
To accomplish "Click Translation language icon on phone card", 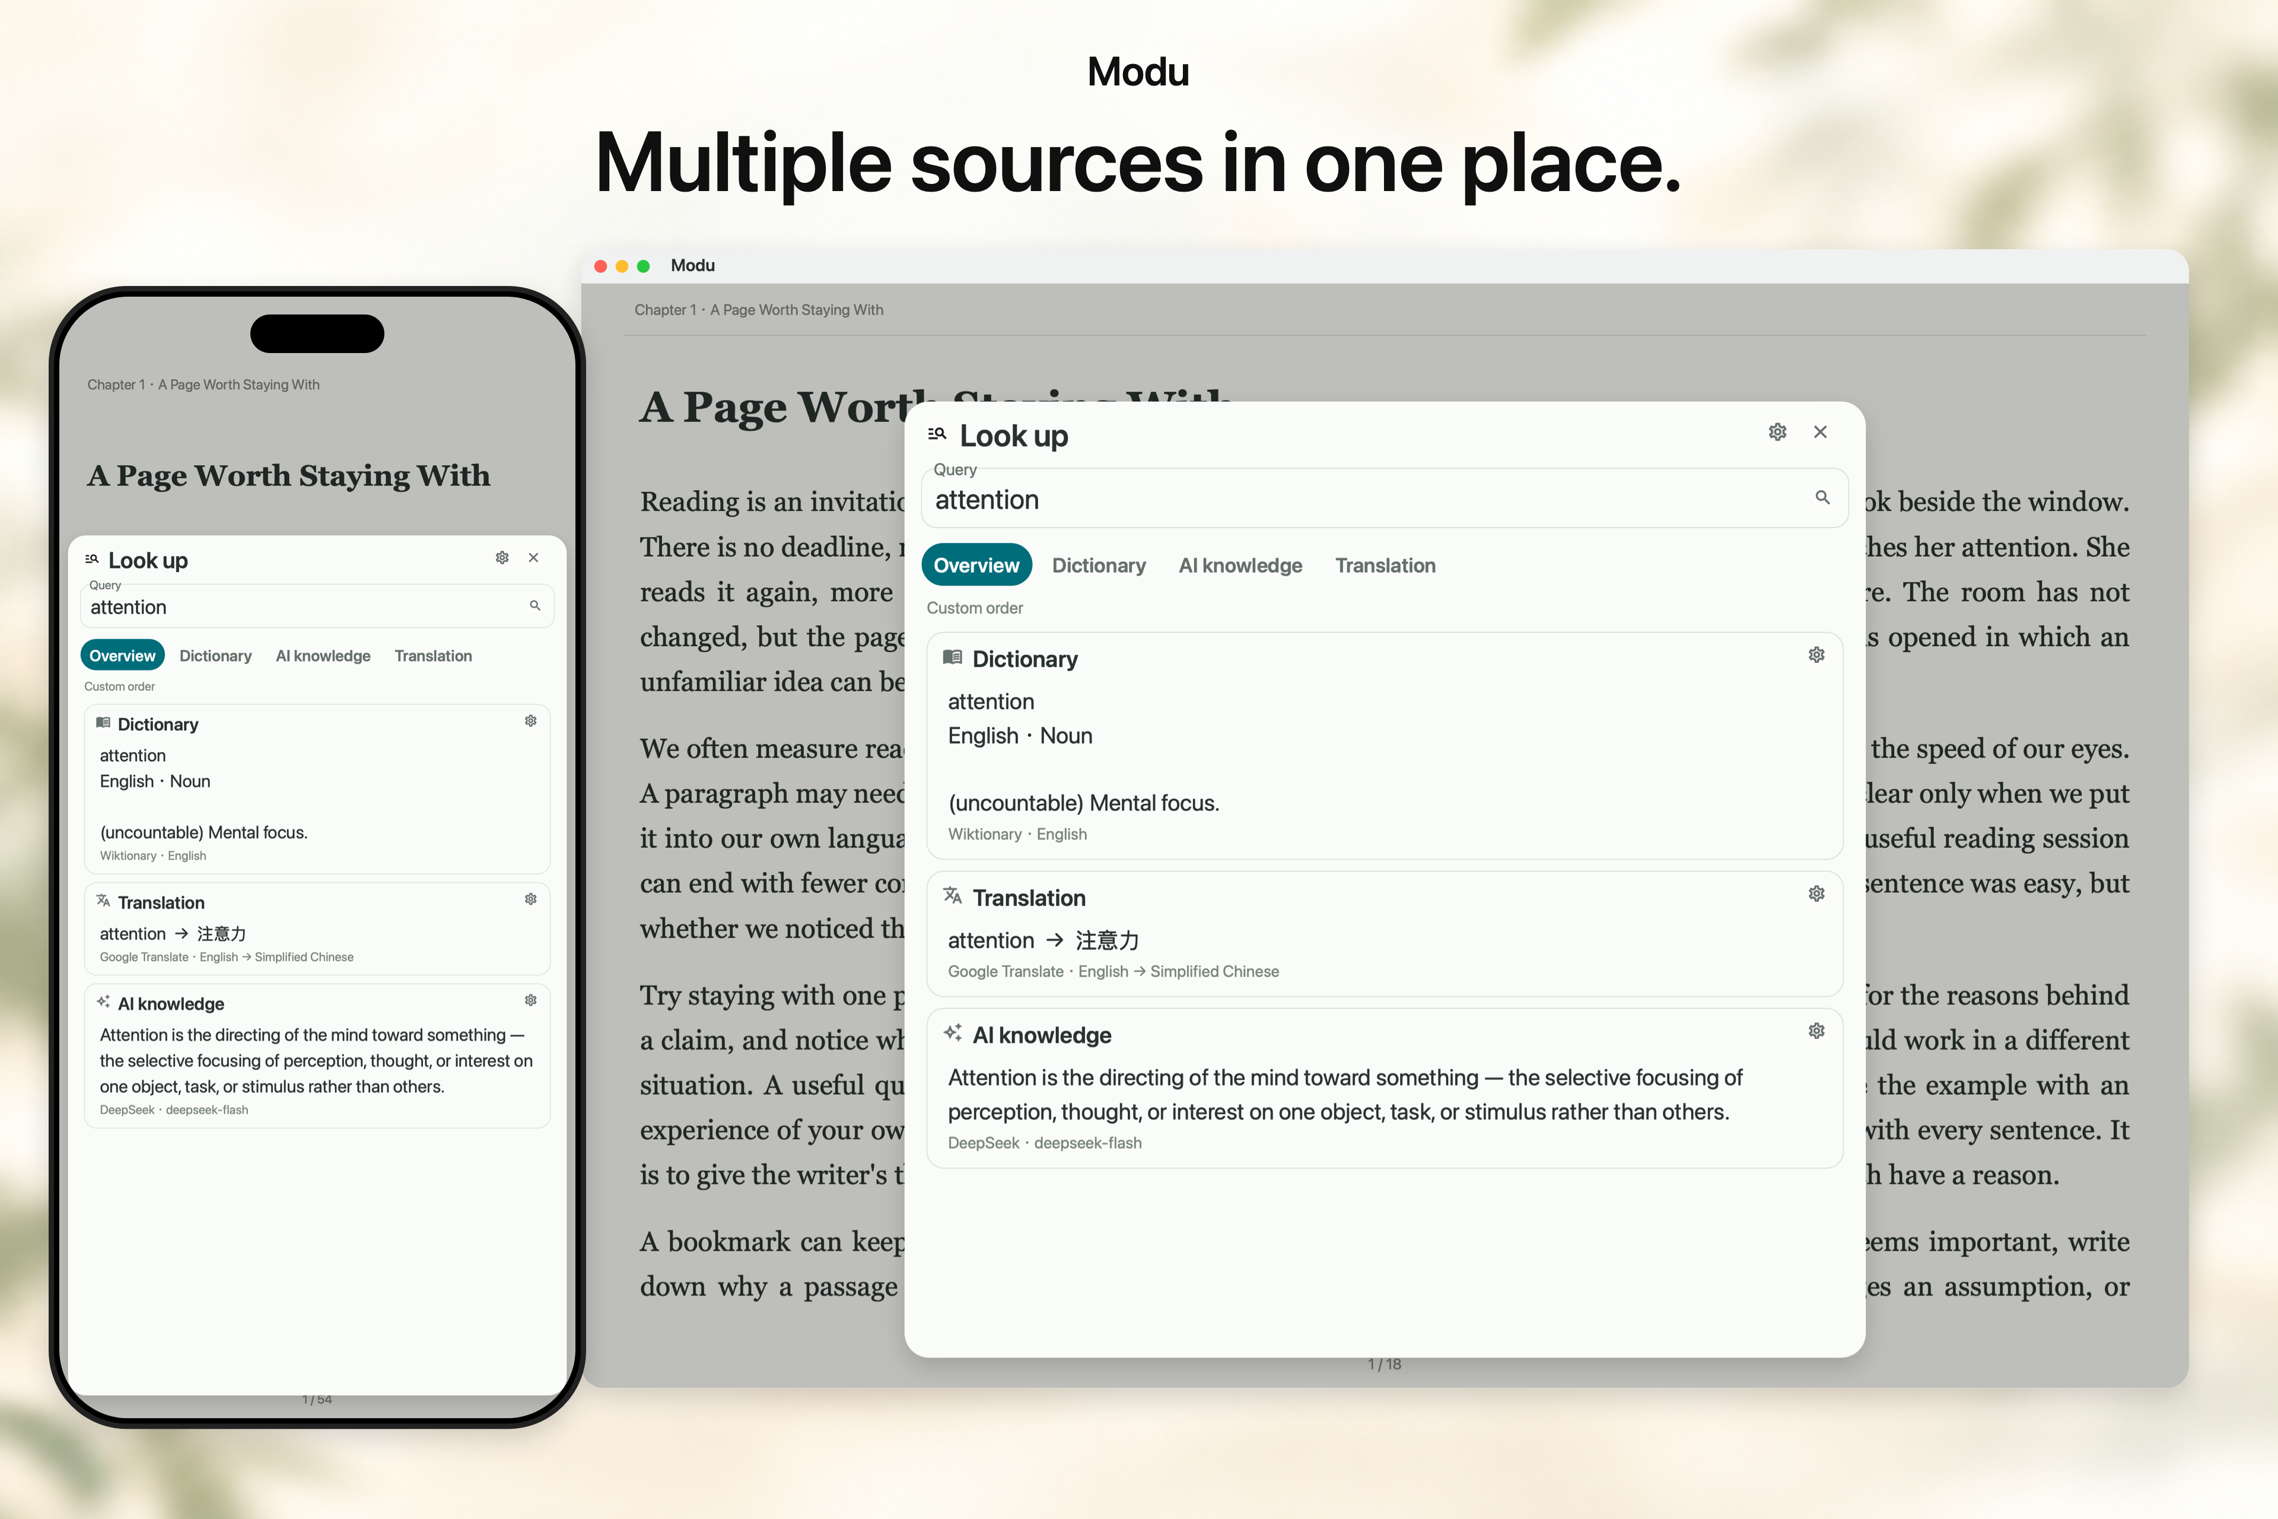I will point(103,901).
